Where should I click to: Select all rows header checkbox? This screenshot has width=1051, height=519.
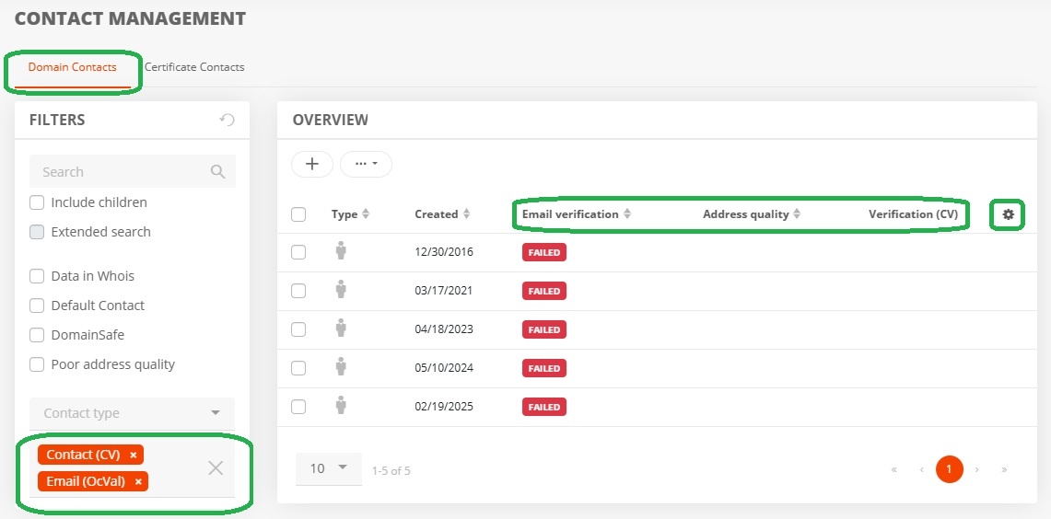pos(298,214)
